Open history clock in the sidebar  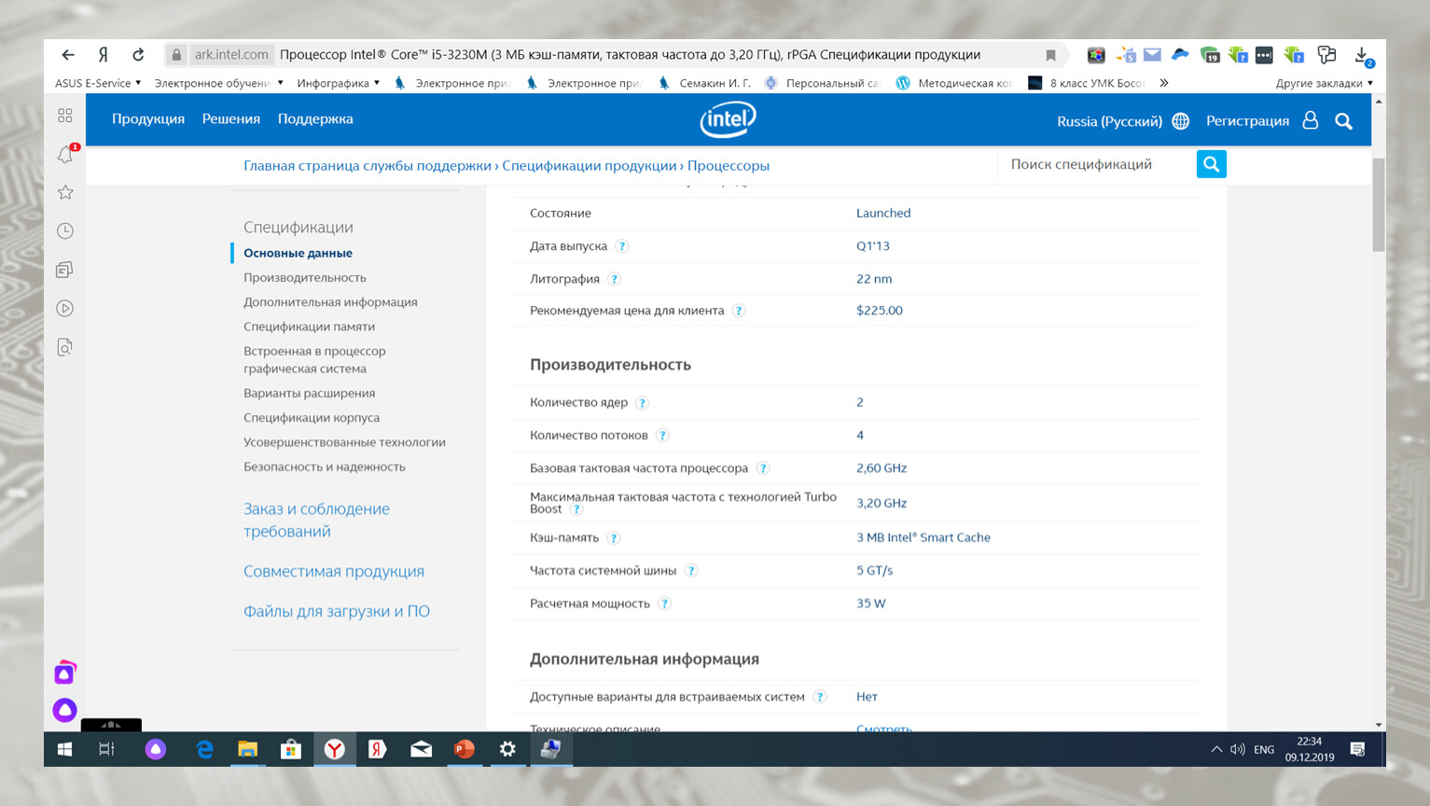point(65,231)
